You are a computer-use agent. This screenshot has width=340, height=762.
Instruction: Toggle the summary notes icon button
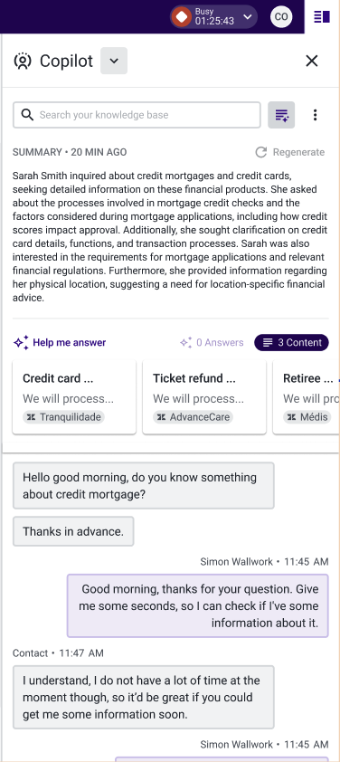(281, 115)
